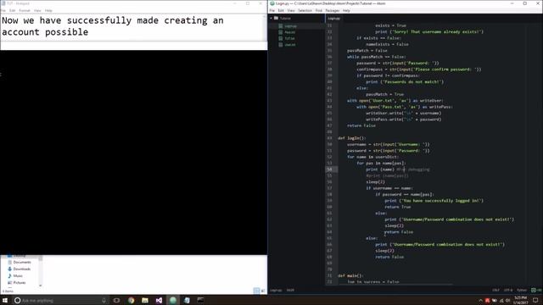Open Notepad Format menu
This screenshot has width=543, height=305.
(x=25, y=11)
